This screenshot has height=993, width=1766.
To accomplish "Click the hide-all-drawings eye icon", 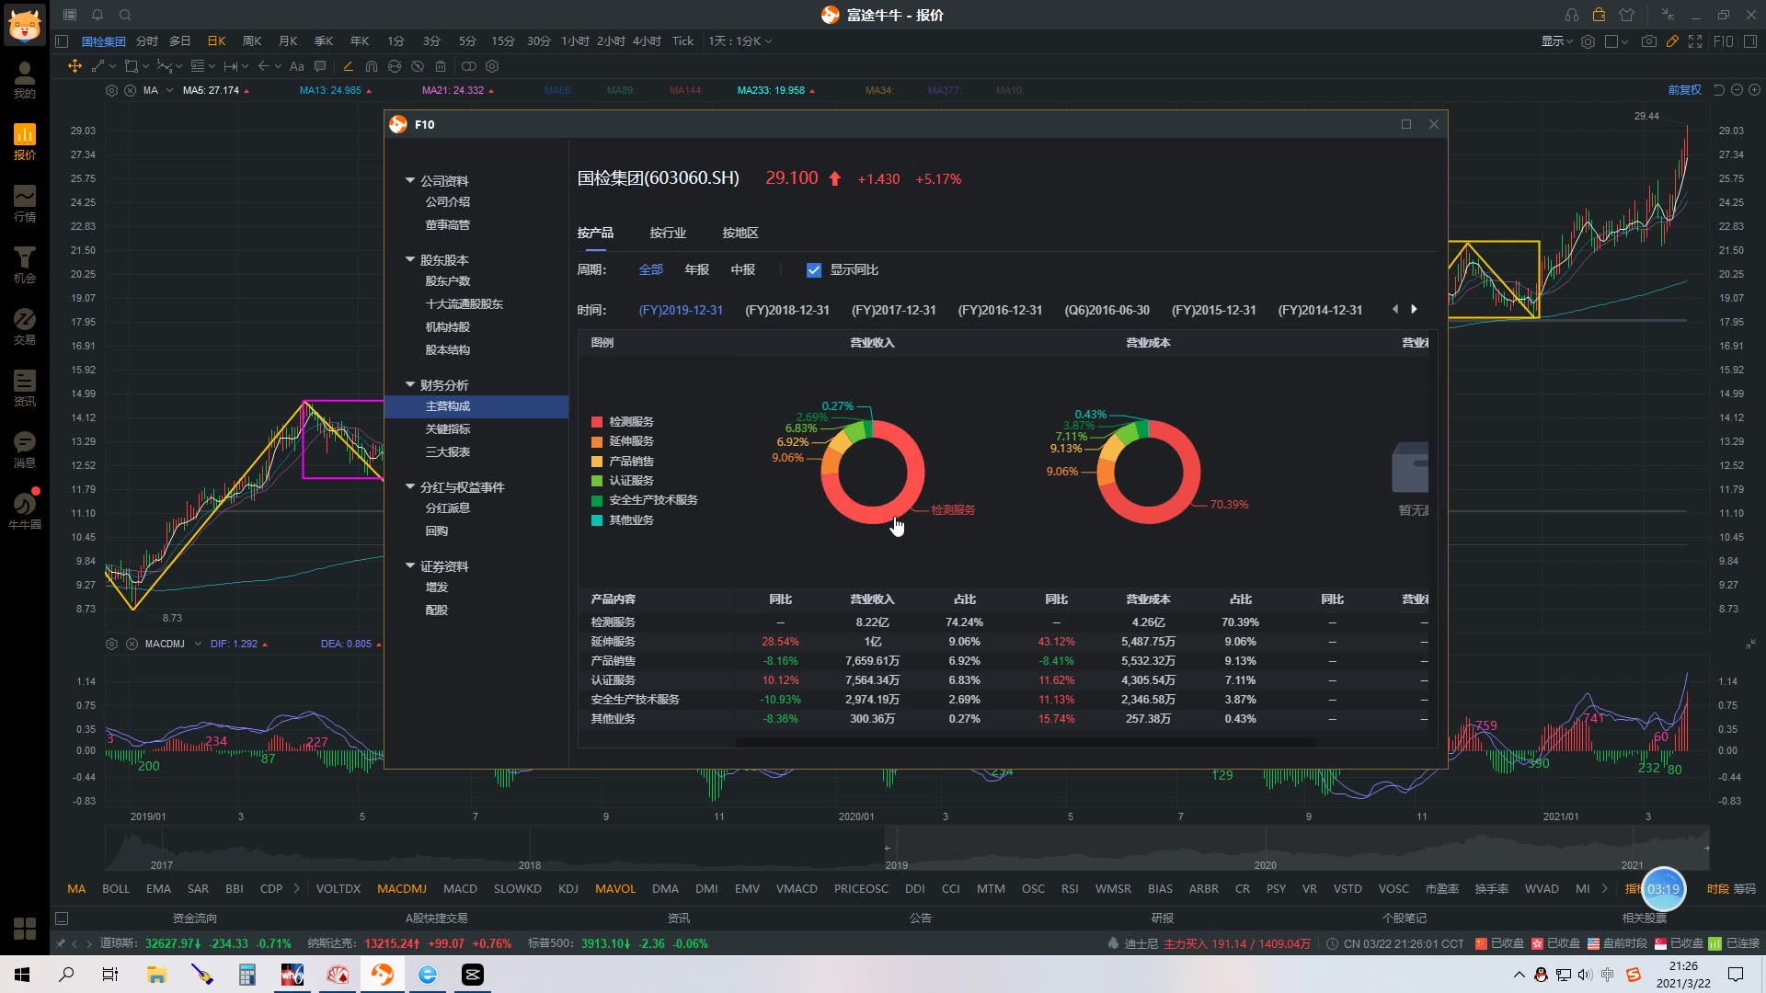I will pos(418,66).
